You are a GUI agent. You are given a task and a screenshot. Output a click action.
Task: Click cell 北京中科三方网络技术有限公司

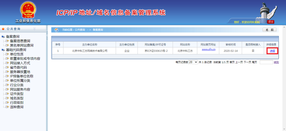[90, 51]
